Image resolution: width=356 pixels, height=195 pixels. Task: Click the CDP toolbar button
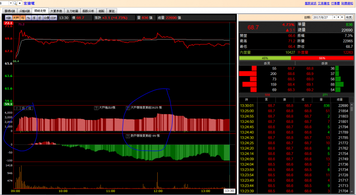[x=53, y=18]
